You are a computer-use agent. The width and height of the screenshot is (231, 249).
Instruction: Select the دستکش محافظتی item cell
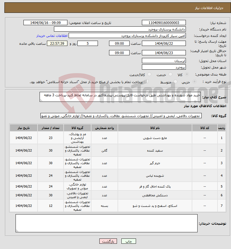[155, 195]
